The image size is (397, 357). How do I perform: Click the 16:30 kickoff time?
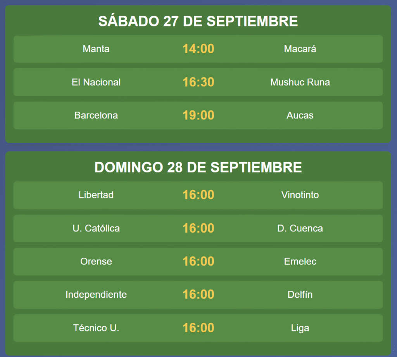[x=198, y=82]
